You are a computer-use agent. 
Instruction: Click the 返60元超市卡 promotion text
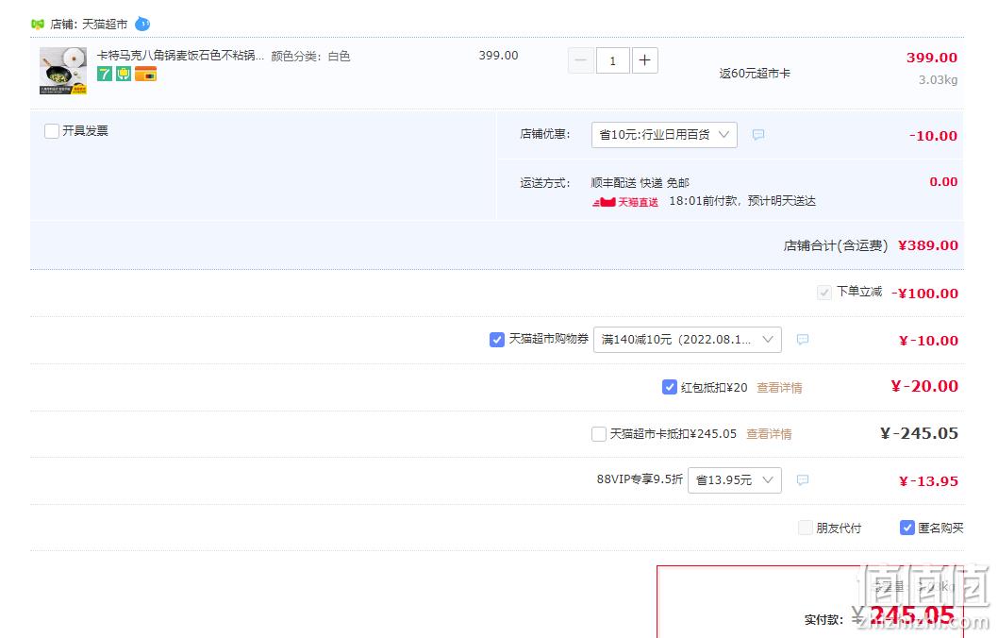coord(755,74)
